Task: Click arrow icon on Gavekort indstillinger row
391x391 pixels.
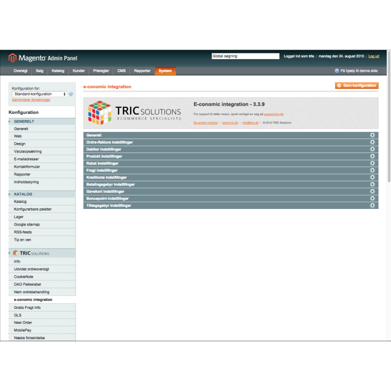Action: click(x=372, y=191)
